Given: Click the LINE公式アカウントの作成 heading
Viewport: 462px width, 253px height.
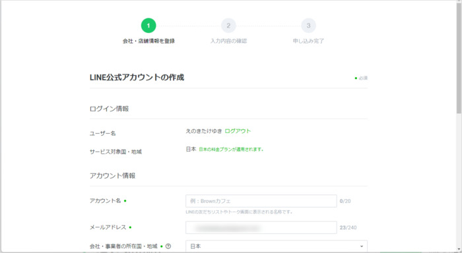Looking at the screenshot, I should coord(137,77).
